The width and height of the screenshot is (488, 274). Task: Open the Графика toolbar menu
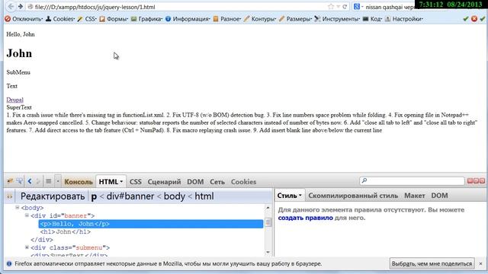click(146, 19)
